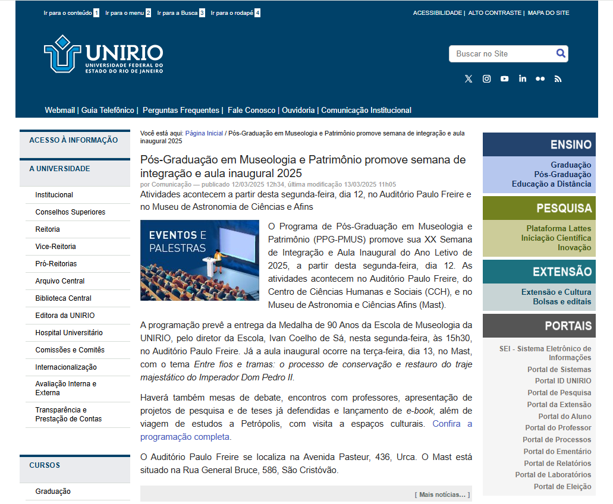
Task: Click Ir para o rodapé link
Action: (235, 13)
